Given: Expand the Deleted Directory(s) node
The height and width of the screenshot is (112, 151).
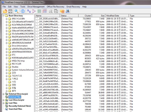Looking at the screenshot, I should (4, 94).
